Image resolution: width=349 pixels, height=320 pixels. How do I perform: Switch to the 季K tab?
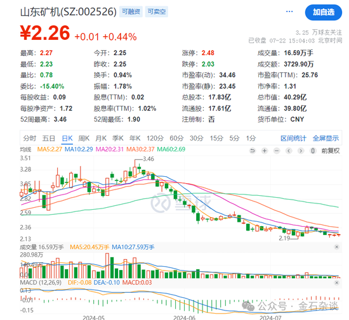coord(118,138)
